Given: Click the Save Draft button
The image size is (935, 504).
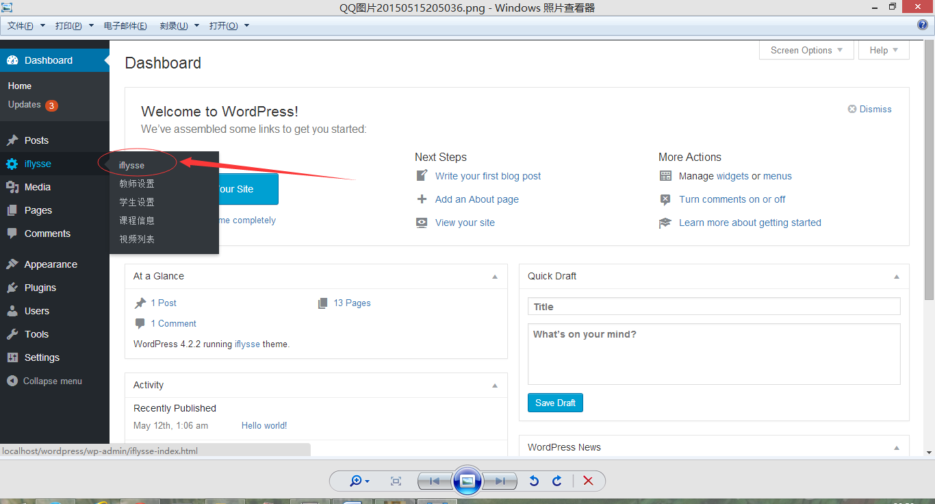Looking at the screenshot, I should point(555,403).
